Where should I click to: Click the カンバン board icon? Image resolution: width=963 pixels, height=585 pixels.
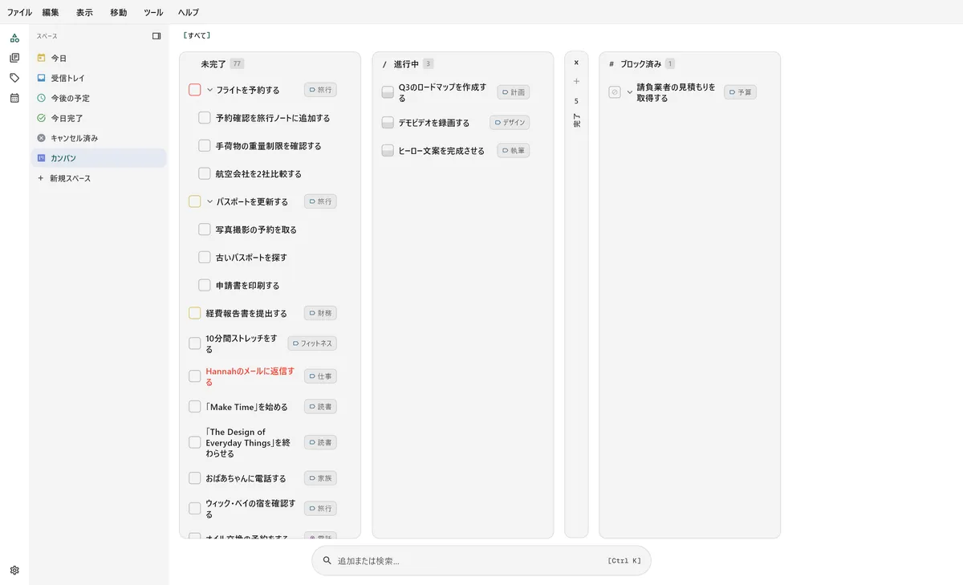pyautogui.click(x=42, y=158)
